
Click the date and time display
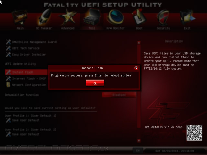pos(175,151)
